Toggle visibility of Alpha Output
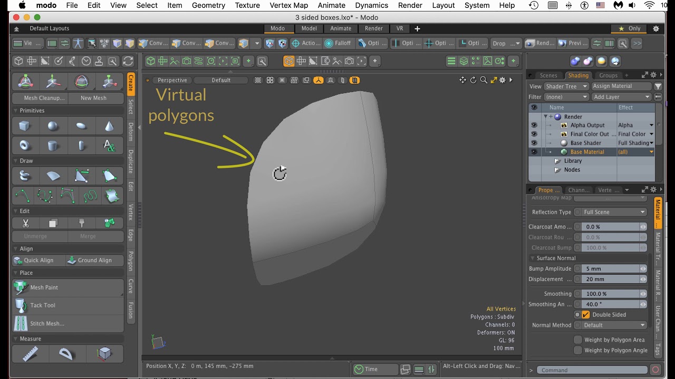This screenshot has width=675, height=379. point(534,125)
